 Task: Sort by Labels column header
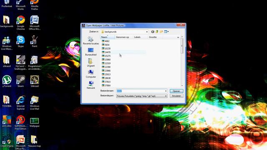click(x=141, y=37)
